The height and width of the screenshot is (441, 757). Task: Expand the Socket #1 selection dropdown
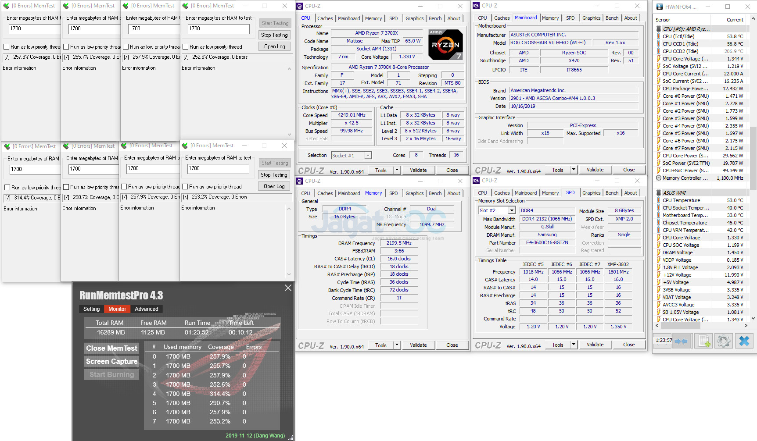[368, 156]
